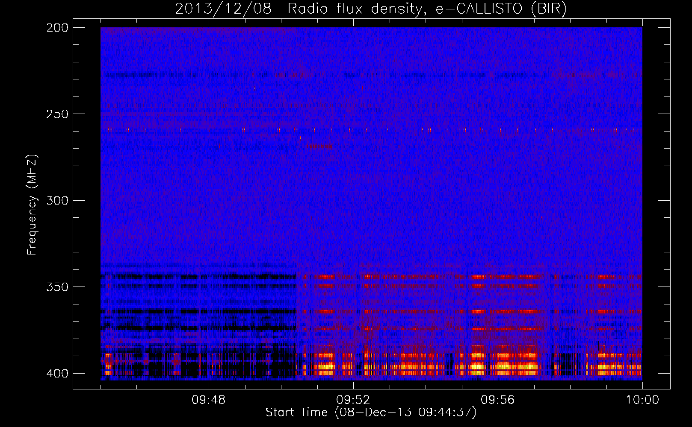692x427 pixels.
Task: Click the 200 frequency tick label
Action: [57, 28]
